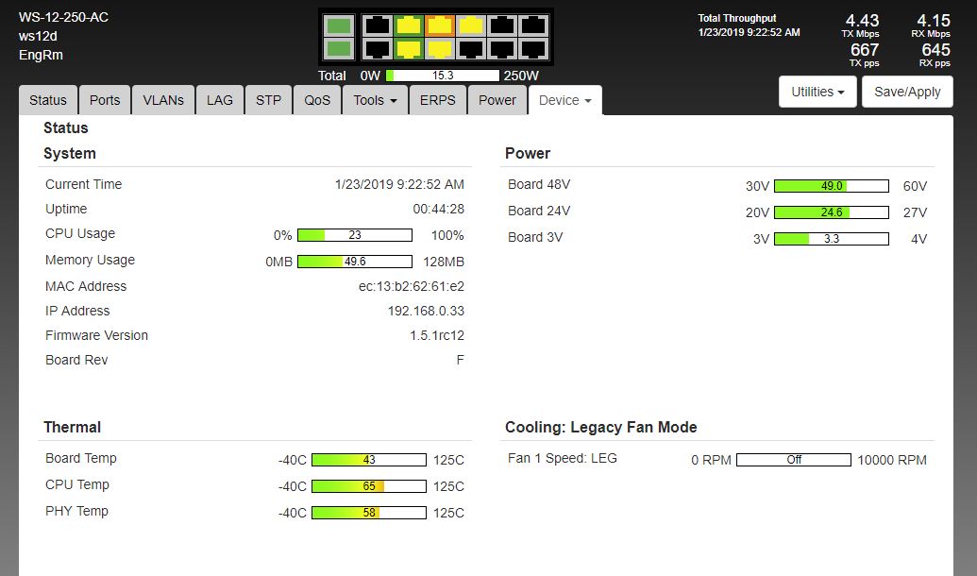This screenshot has width=977, height=576.
Task: Open the Utilities dropdown
Action: (x=817, y=92)
